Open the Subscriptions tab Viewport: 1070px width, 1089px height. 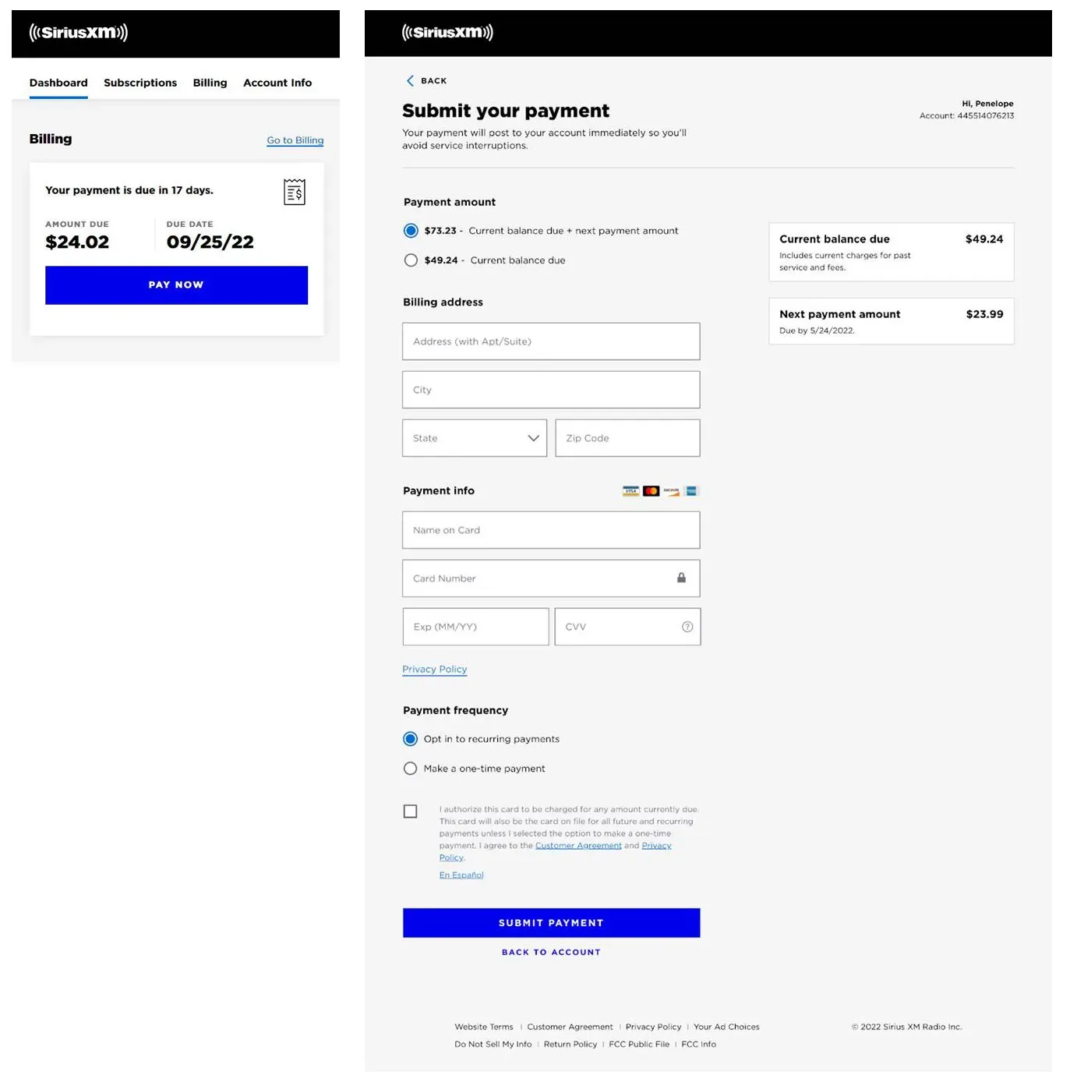pyautogui.click(x=140, y=83)
